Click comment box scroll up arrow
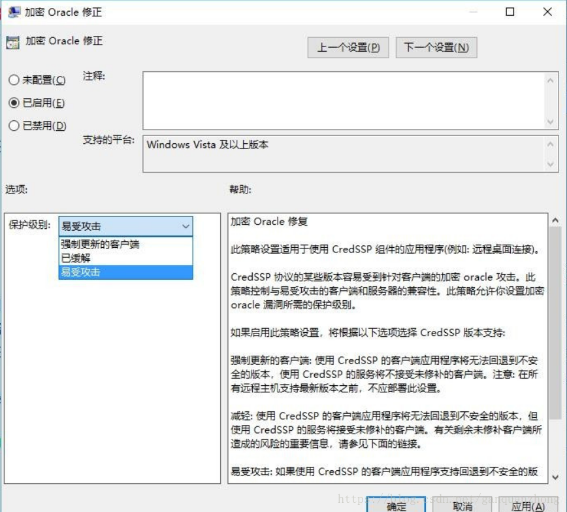567x512 pixels. (551, 80)
